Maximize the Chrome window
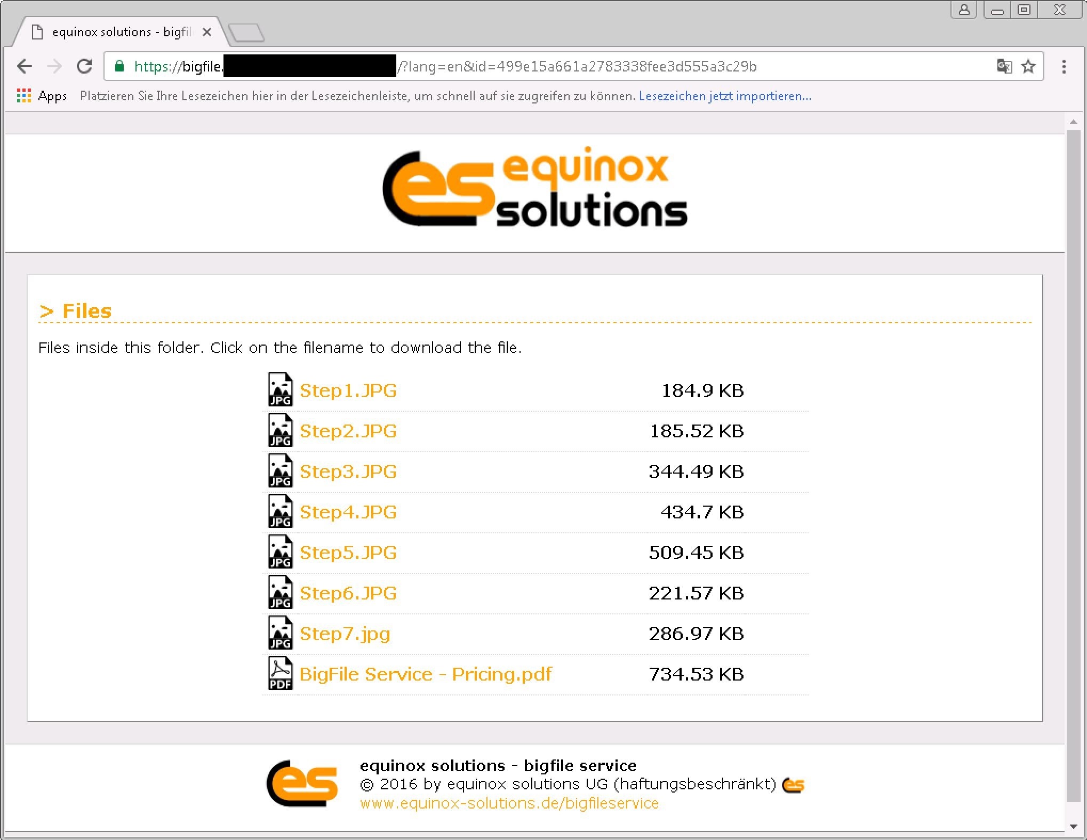 pos(1024,10)
